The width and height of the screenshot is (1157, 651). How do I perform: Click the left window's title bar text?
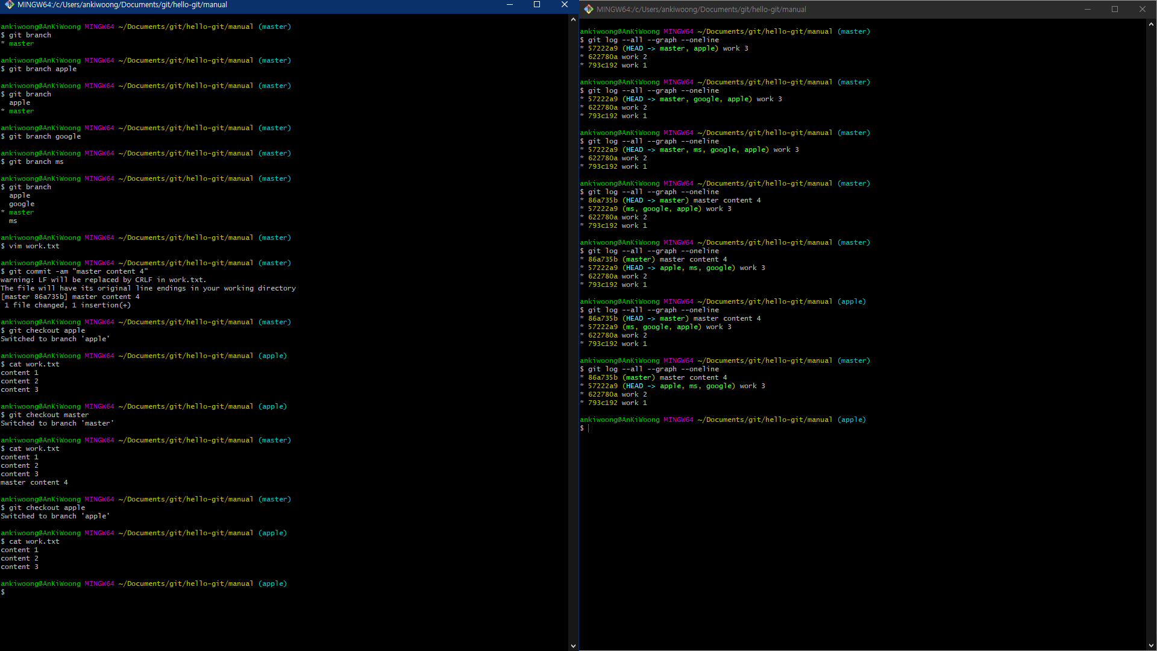click(x=122, y=5)
